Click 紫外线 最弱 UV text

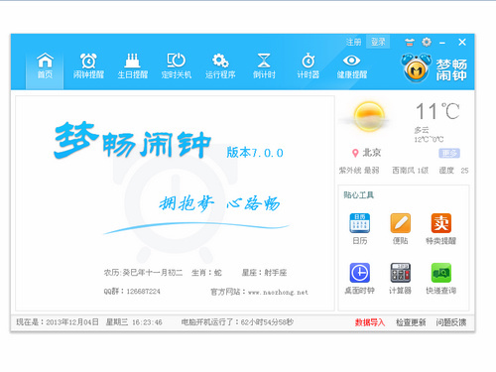[x=359, y=171]
